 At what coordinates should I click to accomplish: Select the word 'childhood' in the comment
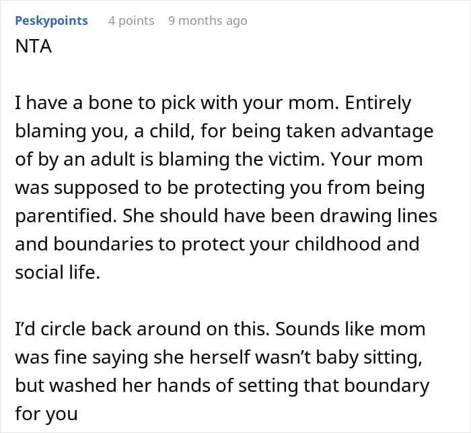click(338, 244)
